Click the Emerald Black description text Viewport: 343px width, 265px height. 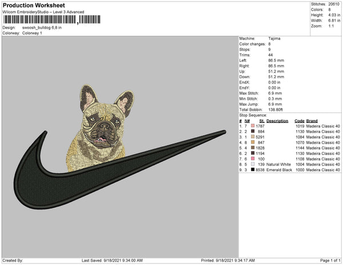(279, 170)
